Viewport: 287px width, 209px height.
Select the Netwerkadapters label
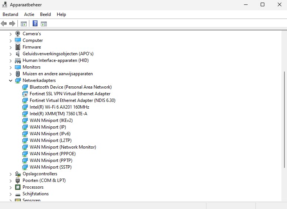(39, 80)
